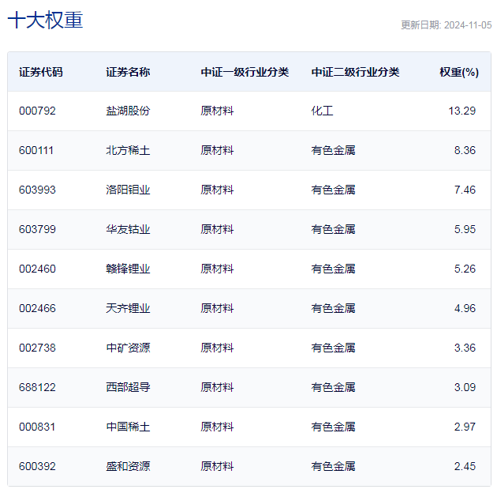Click security code 603799
This screenshot has width=497, height=493.
[x=37, y=229]
